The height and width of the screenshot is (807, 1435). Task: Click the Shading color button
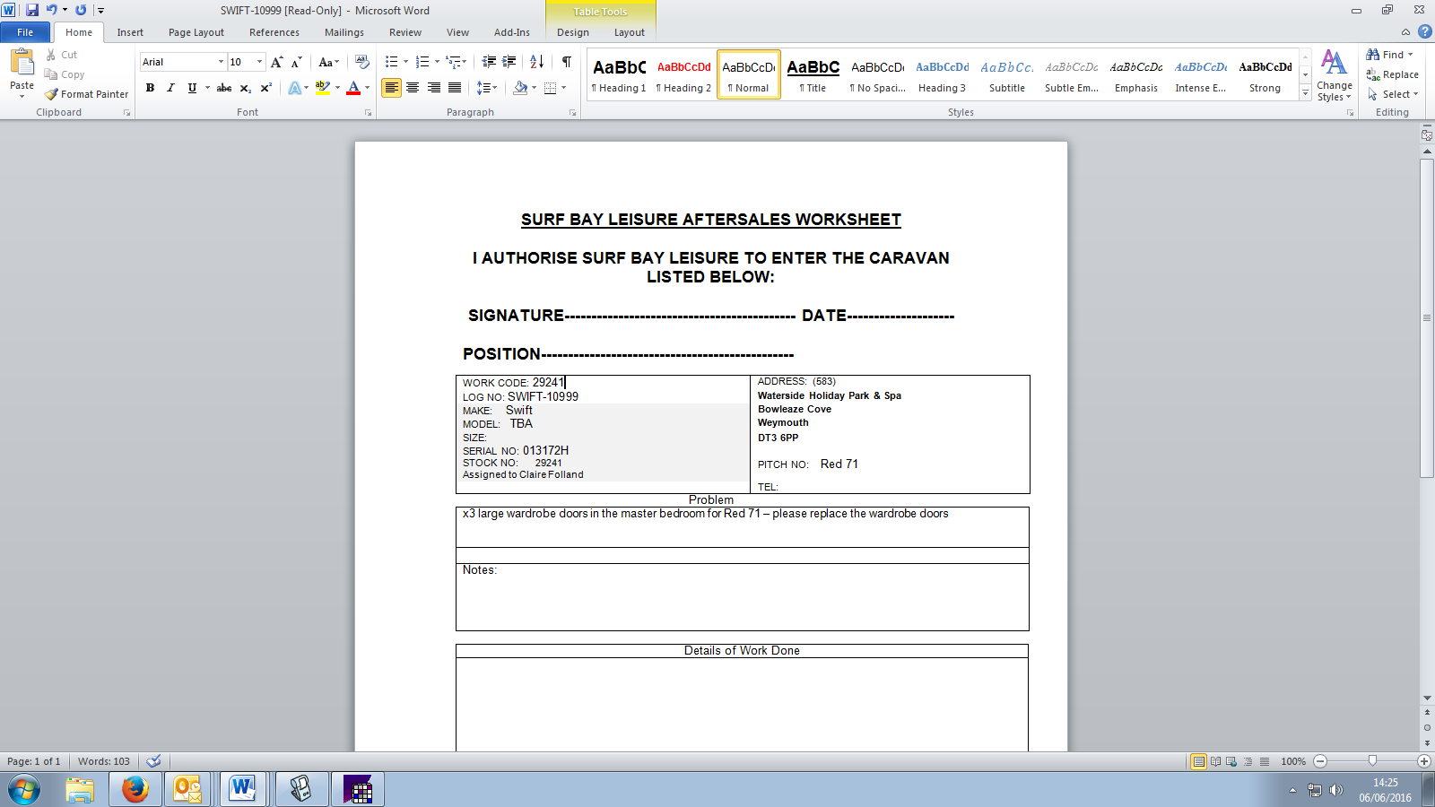click(520, 88)
